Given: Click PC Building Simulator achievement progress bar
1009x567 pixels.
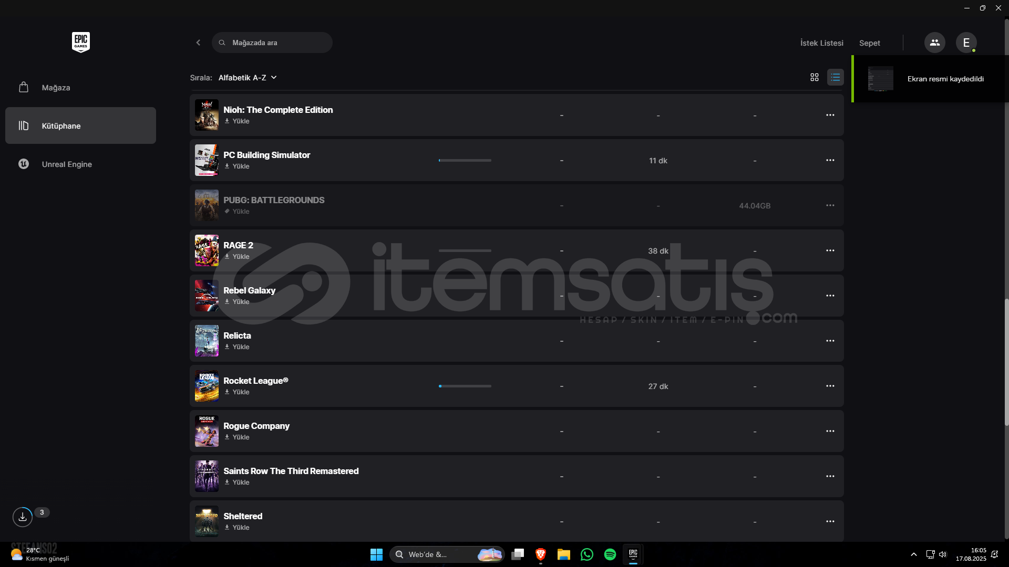Looking at the screenshot, I should tap(465, 161).
